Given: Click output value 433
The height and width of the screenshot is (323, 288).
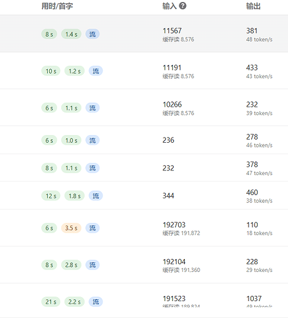Looking at the screenshot, I should click(x=252, y=68).
